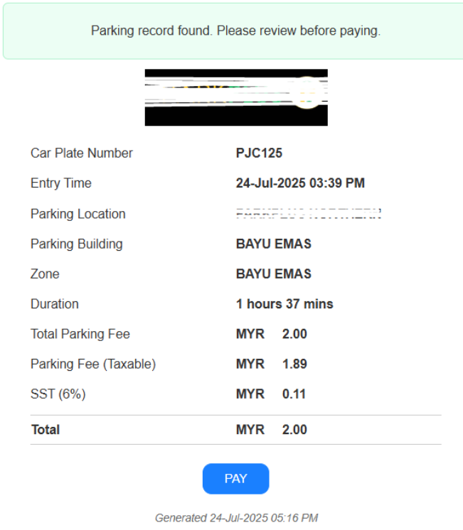Click the SST amount 0.11
463x530 pixels.
tap(294, 394)
